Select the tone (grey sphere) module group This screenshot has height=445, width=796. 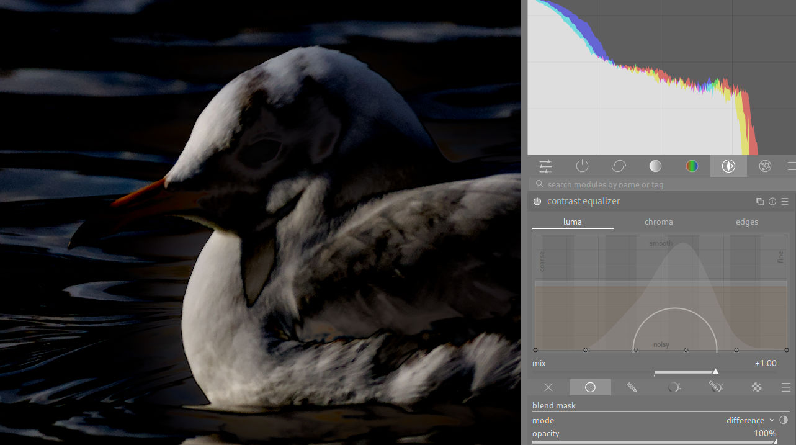pos(655,166)
